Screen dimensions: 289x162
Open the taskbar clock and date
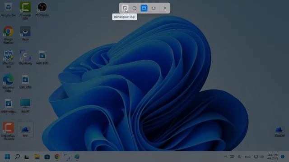tap(273, 157)
